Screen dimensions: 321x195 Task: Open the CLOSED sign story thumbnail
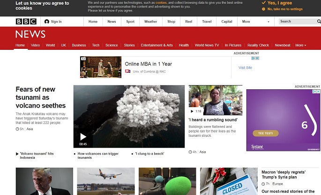click(229, 181)
